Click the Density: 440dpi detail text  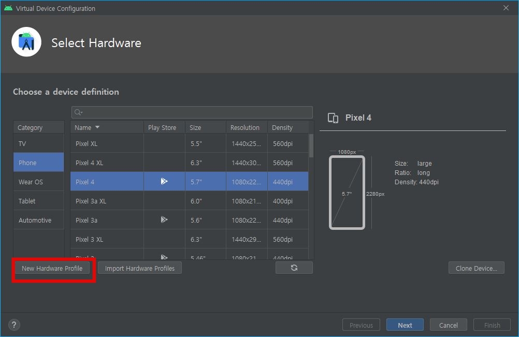coord(416,182)
